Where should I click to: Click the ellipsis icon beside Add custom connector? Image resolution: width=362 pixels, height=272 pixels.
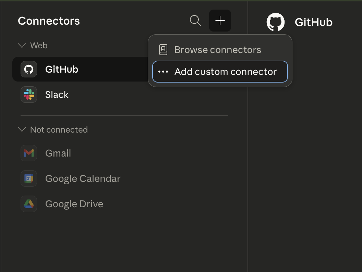(163, 72)
